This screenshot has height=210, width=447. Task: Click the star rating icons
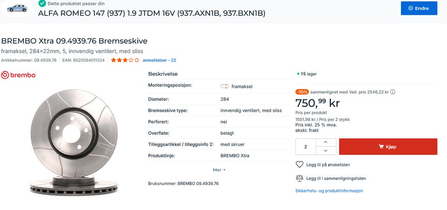[x=125, y=60]
